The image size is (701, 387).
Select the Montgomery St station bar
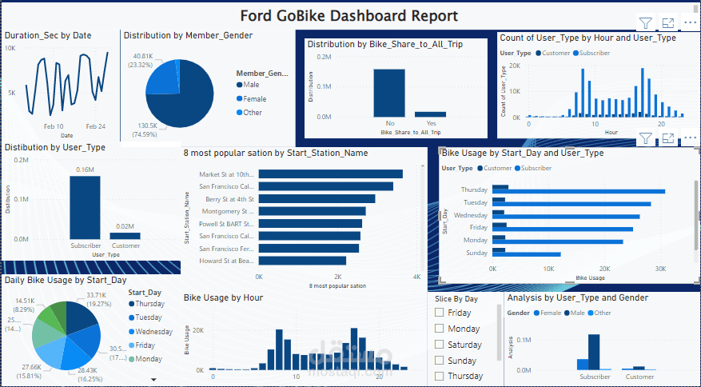[x=312, y=211]
